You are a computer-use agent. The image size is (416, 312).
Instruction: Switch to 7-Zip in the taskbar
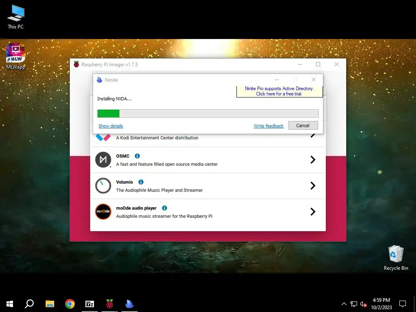(90, 304)
